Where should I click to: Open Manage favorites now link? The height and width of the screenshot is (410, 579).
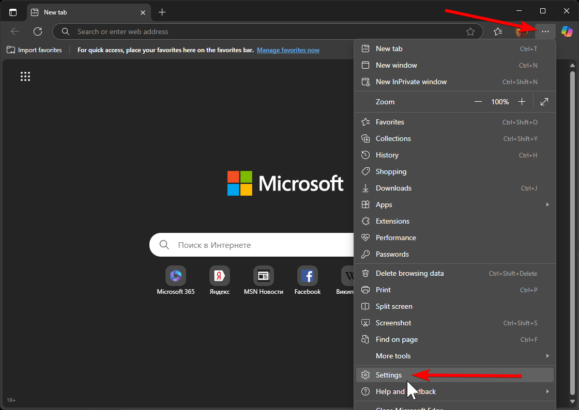(x=288, y=50)
